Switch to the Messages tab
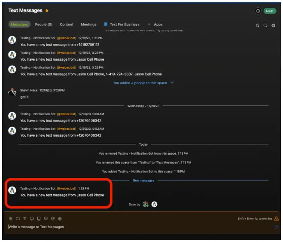 (x=19, y=25)
